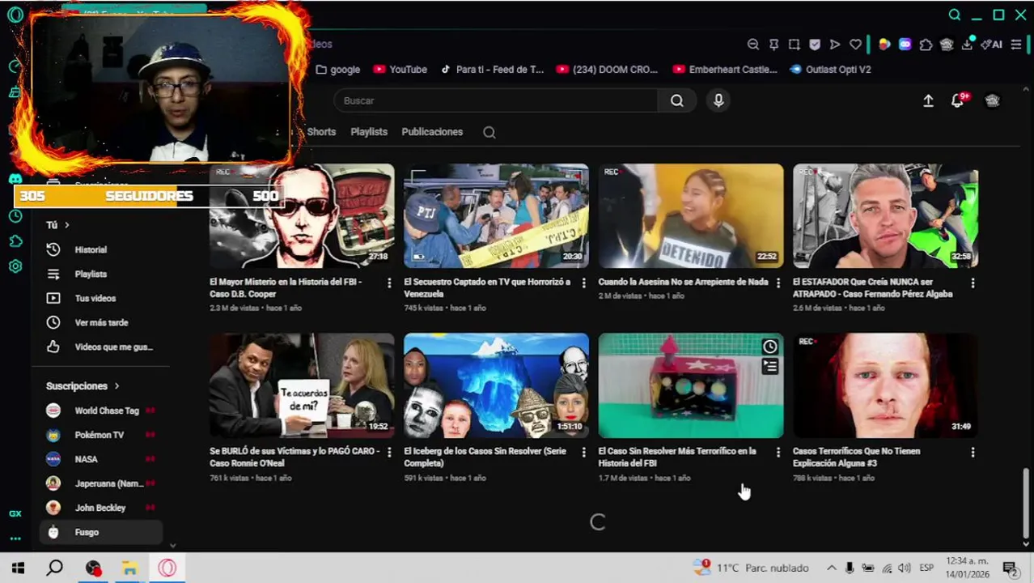Open options menu for D.B. Cooper video
This screenshot has height=583, width=1034.
pos(389,283)
